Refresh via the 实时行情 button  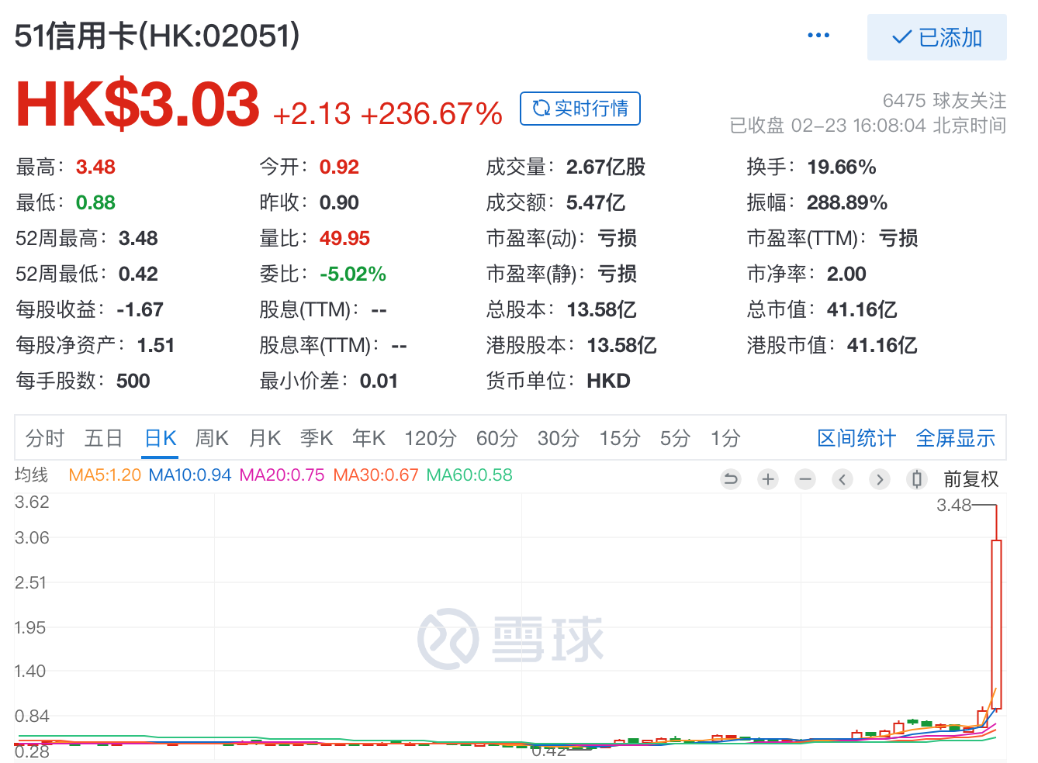click(x=580, y=108)
